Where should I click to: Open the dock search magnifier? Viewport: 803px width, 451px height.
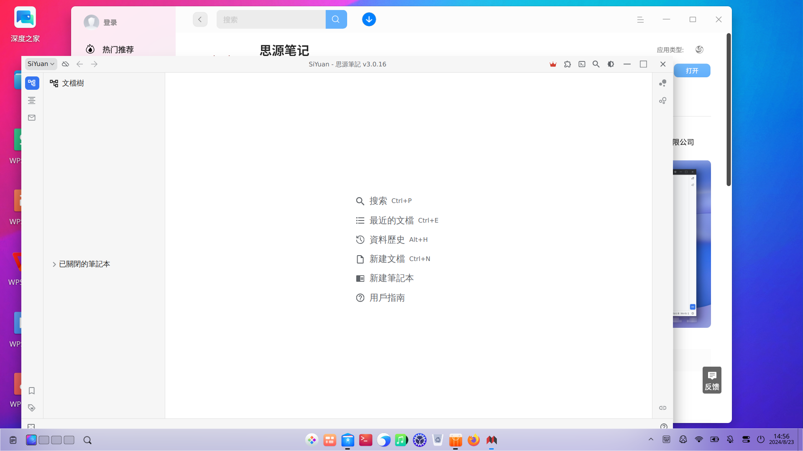tap(87, 440)
